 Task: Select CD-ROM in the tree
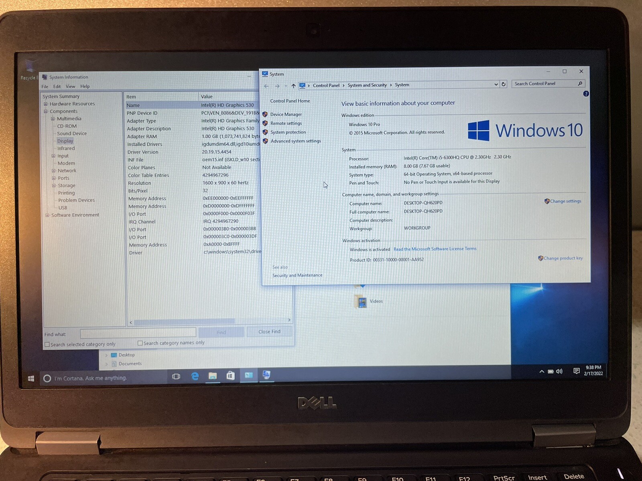click(x=67, y=126)
